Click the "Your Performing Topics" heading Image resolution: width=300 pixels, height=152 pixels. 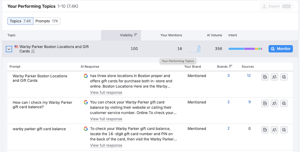pos(31,6)
